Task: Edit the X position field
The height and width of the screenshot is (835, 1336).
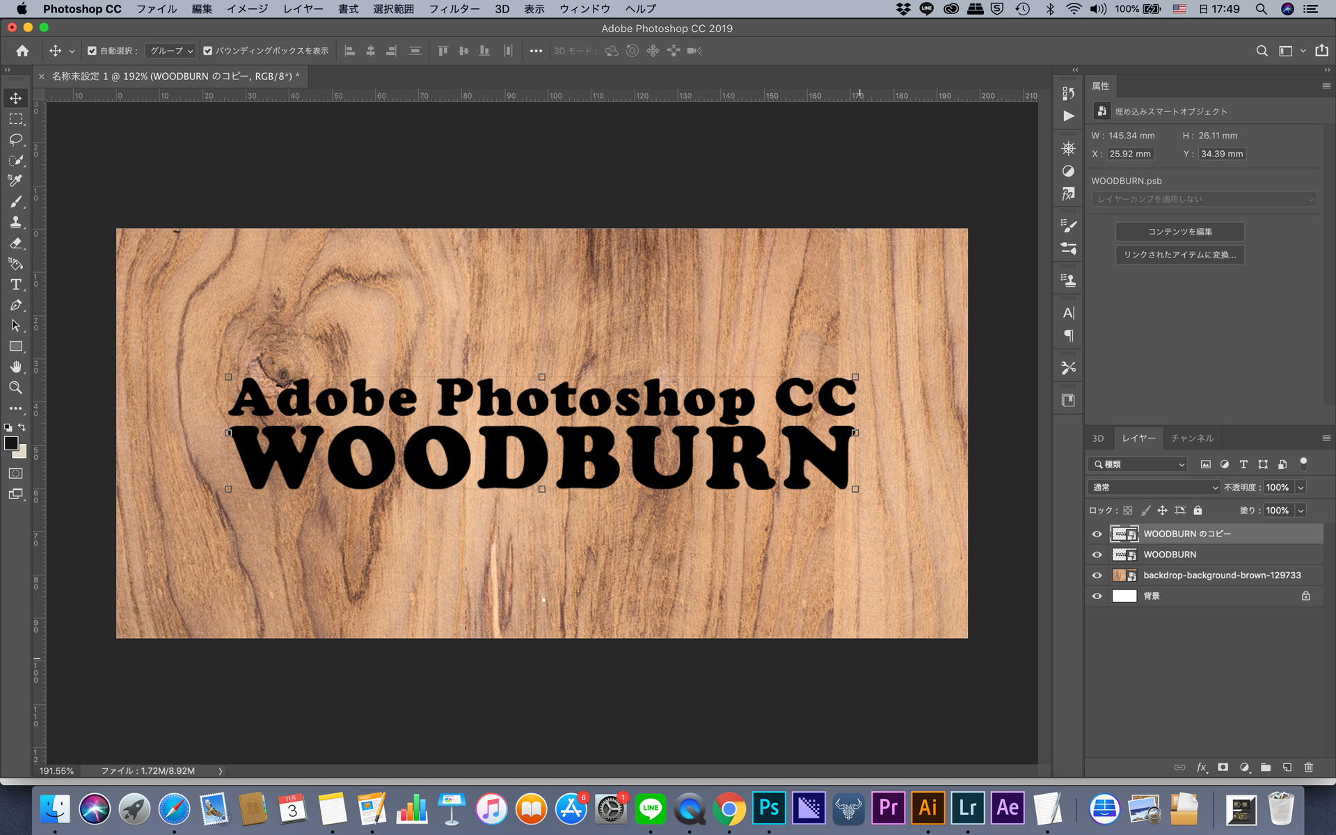Action: click(1131, 154)
